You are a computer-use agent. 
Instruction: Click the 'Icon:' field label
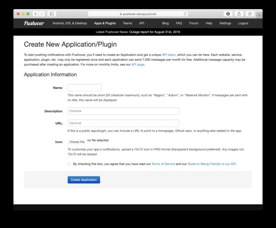(59, 142)
